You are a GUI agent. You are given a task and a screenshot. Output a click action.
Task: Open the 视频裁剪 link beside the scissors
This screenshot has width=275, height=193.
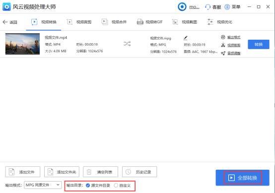(x=234, y=45)
